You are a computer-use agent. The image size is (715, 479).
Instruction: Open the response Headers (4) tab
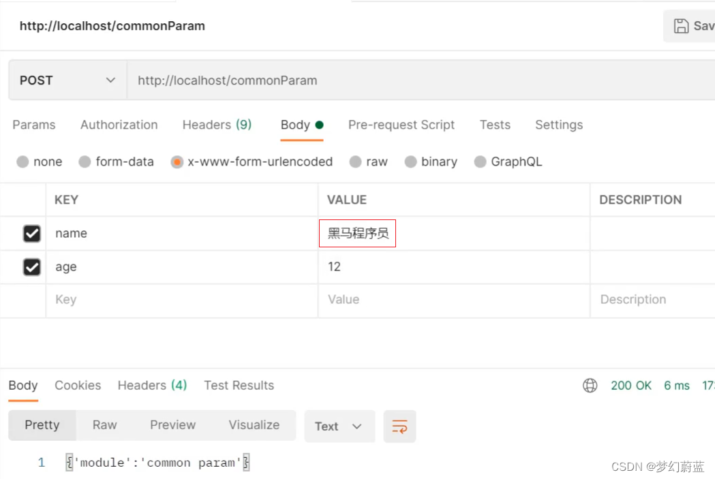point(152,386)
